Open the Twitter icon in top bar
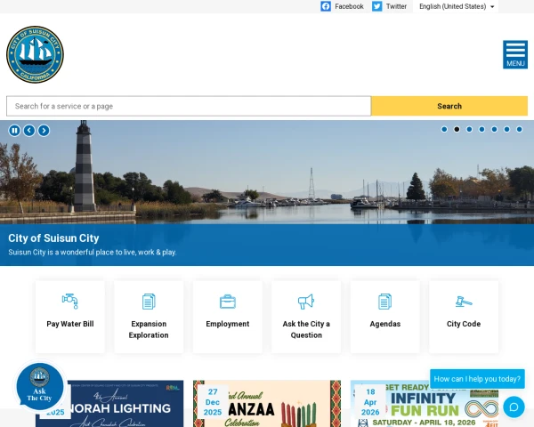534x427 pixels. (377, 6)
